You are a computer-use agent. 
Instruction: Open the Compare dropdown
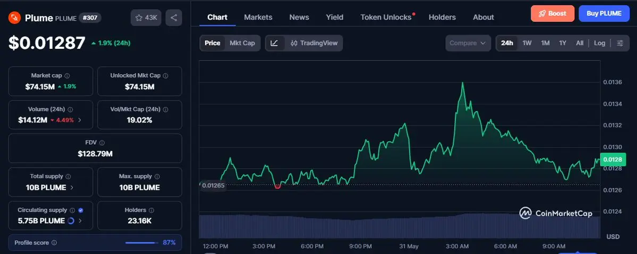tap(468, 43)
